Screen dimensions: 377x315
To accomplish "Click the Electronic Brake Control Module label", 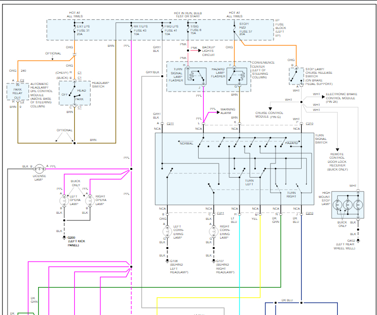I will tap(346, 96).
